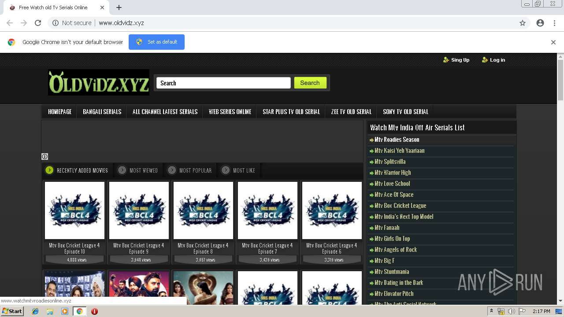Open Mtv Fanaah link

tap(387, 228)
